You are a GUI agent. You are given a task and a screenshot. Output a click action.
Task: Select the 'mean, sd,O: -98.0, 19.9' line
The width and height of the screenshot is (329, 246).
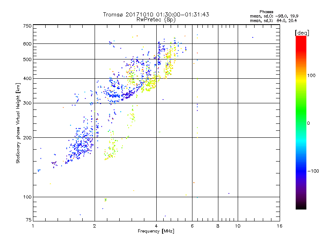tap(274, 16)
